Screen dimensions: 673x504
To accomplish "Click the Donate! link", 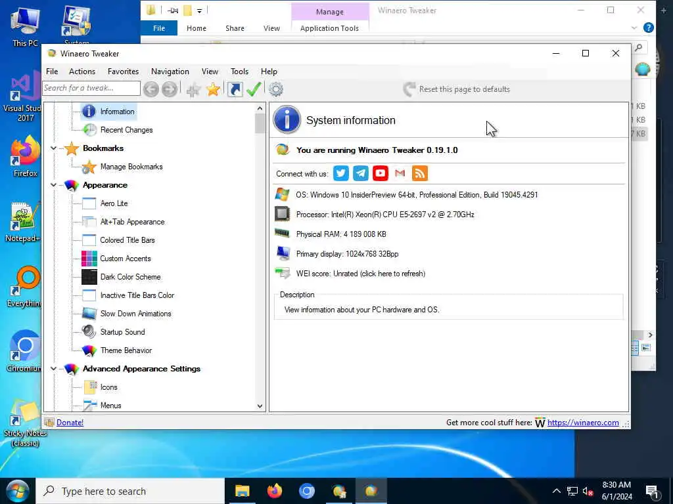I will click(x=70, y=423).
